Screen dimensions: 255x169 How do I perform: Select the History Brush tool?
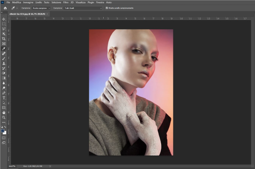coord(3,68)
